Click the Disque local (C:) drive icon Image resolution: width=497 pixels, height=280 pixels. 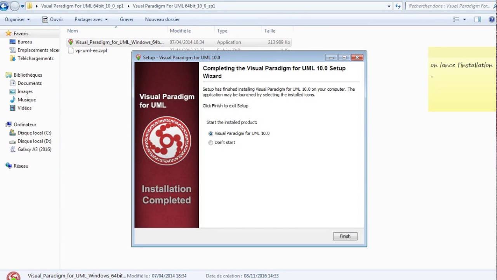(12, 133)
